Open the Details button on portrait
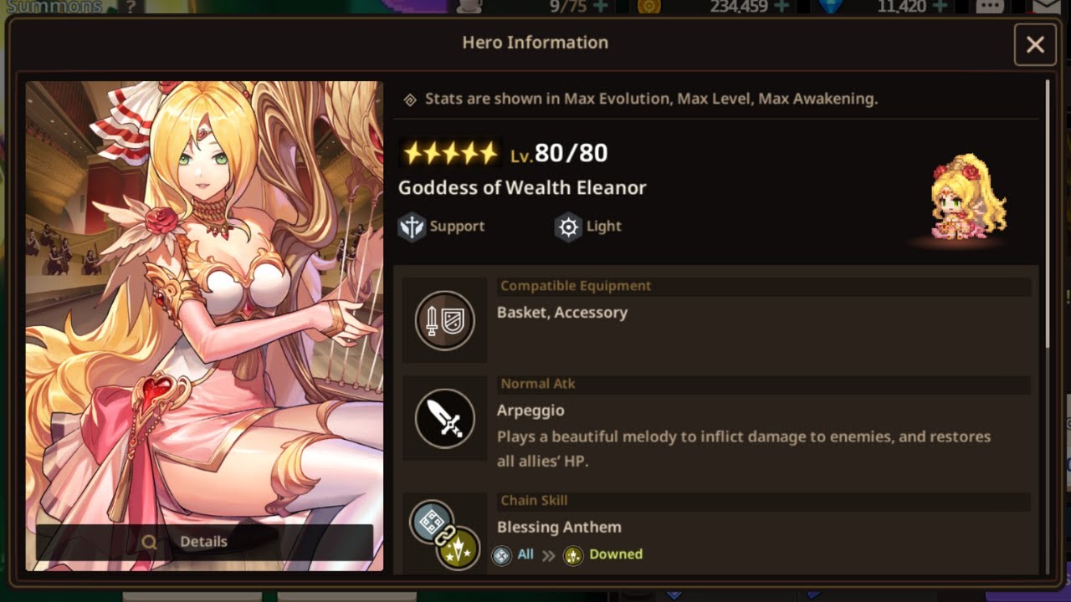The image size is (1071, 602). pyautogui.click(x=204, y=542)
